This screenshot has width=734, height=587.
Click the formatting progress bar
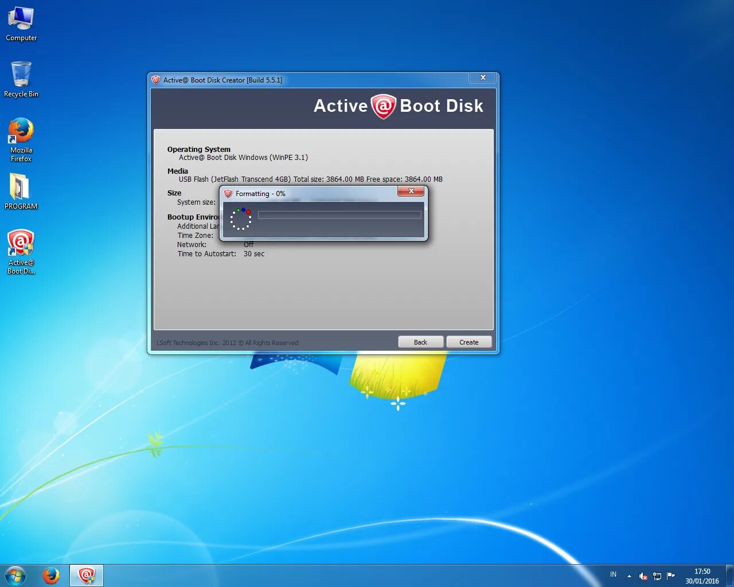pyautogui.click(x=339, y=215)
